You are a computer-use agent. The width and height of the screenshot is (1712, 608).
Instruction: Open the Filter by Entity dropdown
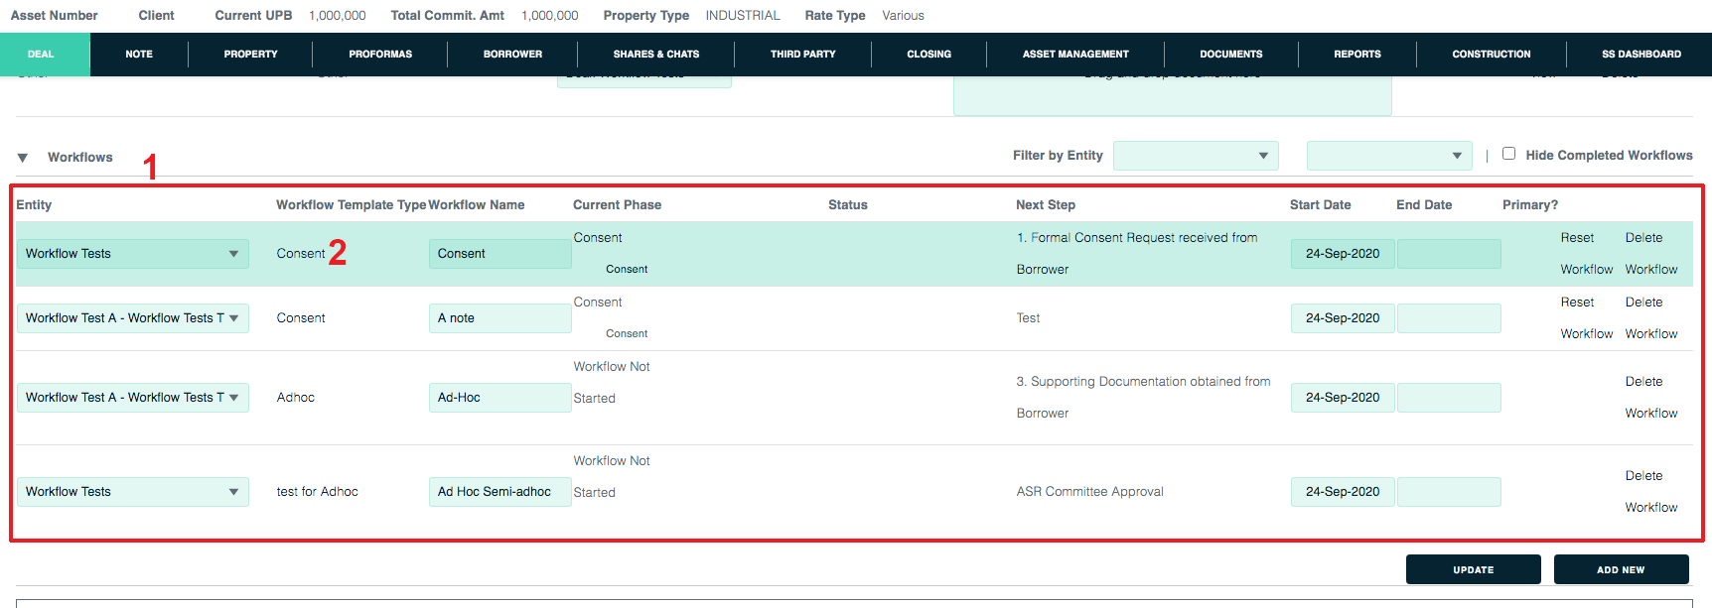click(x=1196, y=156)
